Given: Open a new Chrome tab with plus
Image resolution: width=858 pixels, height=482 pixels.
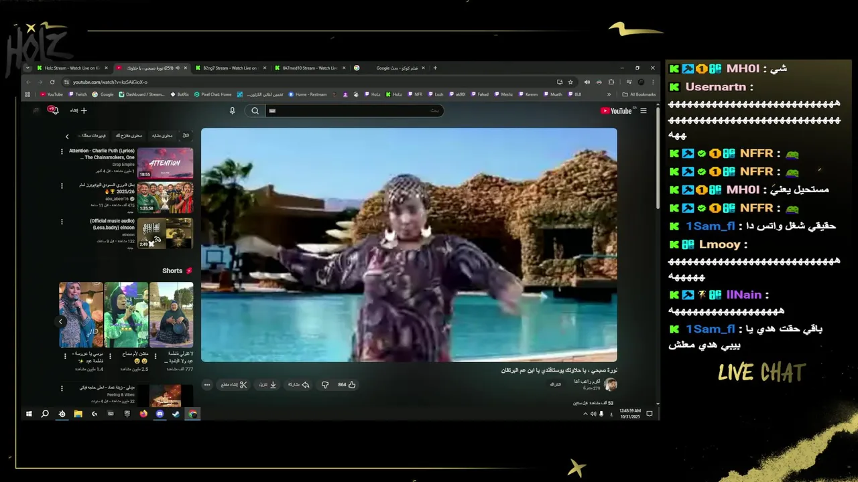Looking at the screenshot, I should click(x=435, y=68).
